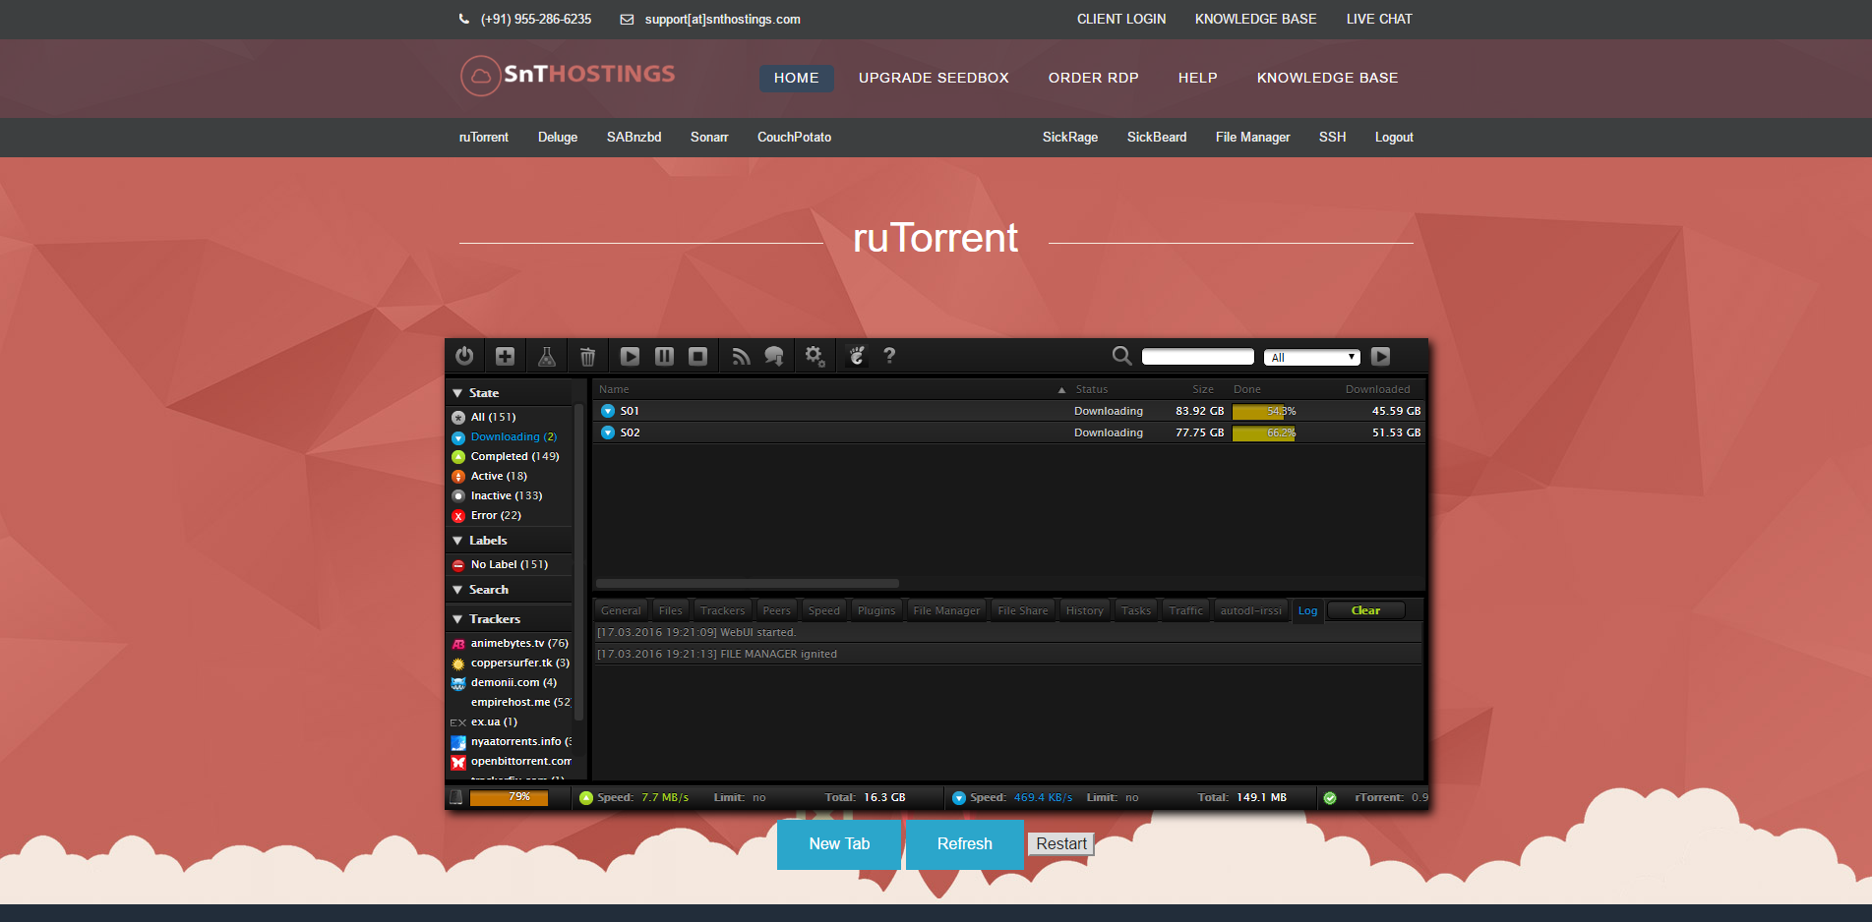Open the RSS downloader icon
This screenshot has width=1872, height=922.
(741, 356)
